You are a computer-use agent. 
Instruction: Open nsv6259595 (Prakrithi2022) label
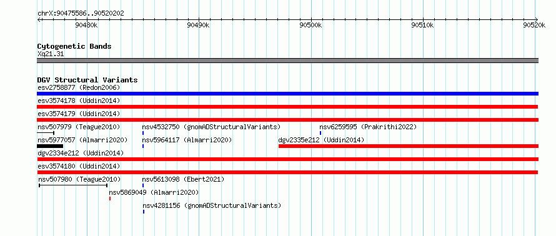click(x=368, y=127)
